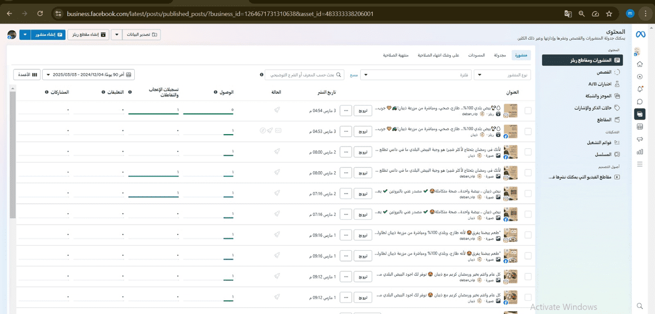Select the A/B tests flask icon in sidebar

point(617,84)
